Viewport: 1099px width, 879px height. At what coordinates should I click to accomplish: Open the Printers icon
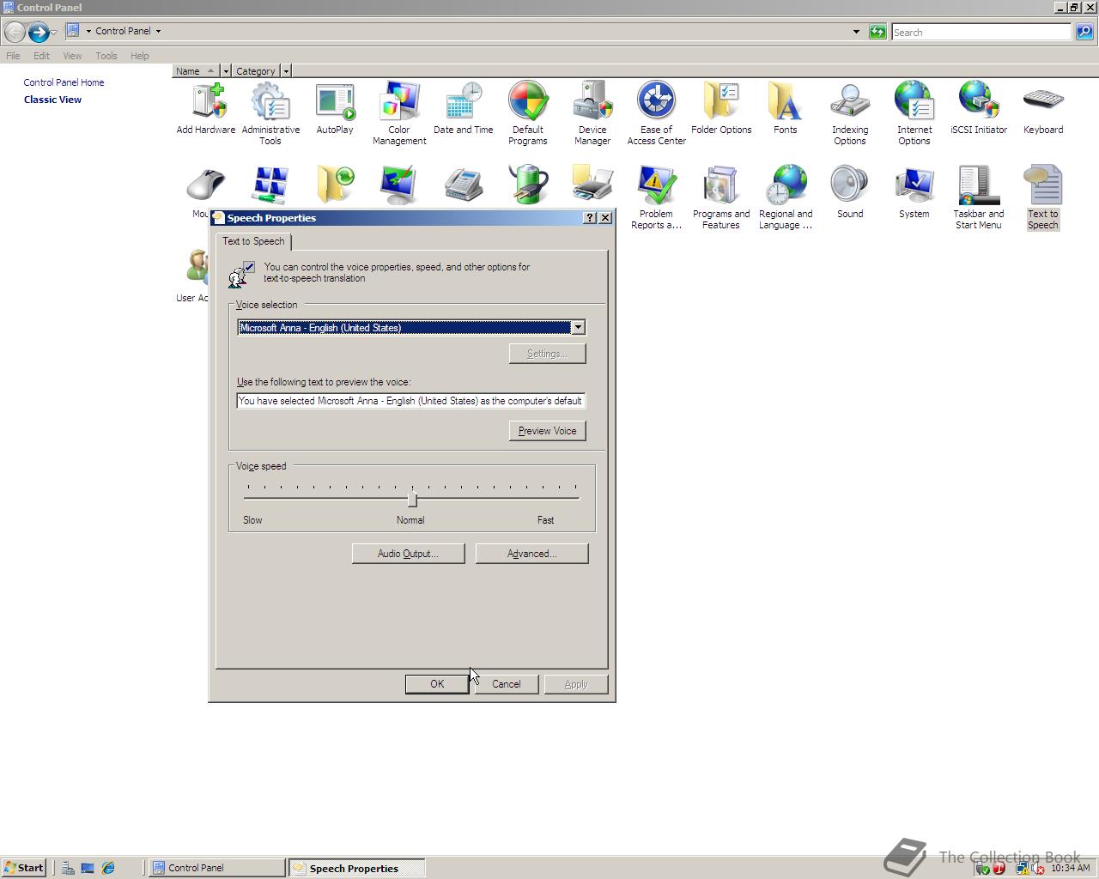pyautogui.click(x=592, y=185)
